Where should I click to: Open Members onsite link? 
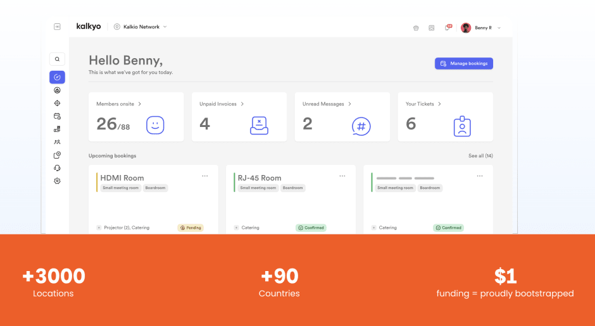pyautogui.click(x=115, y=104)
